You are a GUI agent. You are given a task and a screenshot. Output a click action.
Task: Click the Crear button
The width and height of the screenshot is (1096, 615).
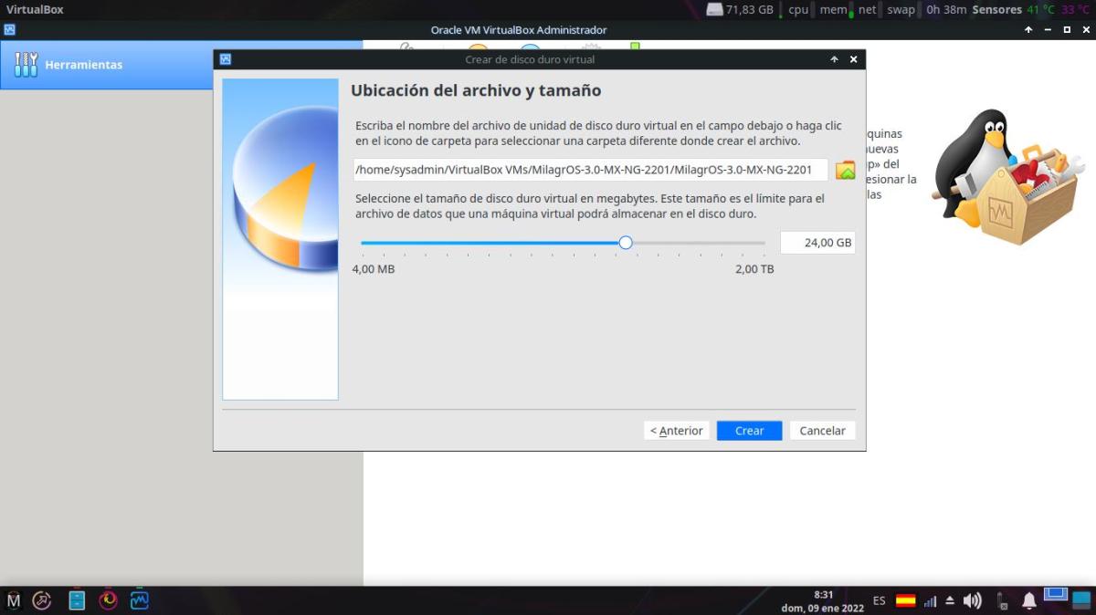coord(749,431)
